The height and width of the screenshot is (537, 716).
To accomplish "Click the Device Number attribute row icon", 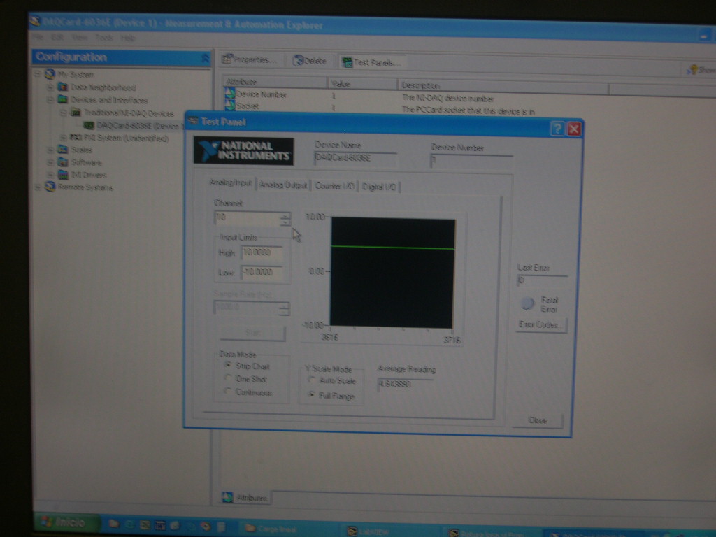I will tap(229, 94).
